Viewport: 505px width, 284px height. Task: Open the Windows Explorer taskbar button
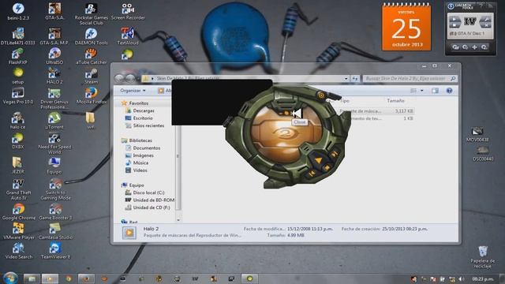(x=32, y=278)
